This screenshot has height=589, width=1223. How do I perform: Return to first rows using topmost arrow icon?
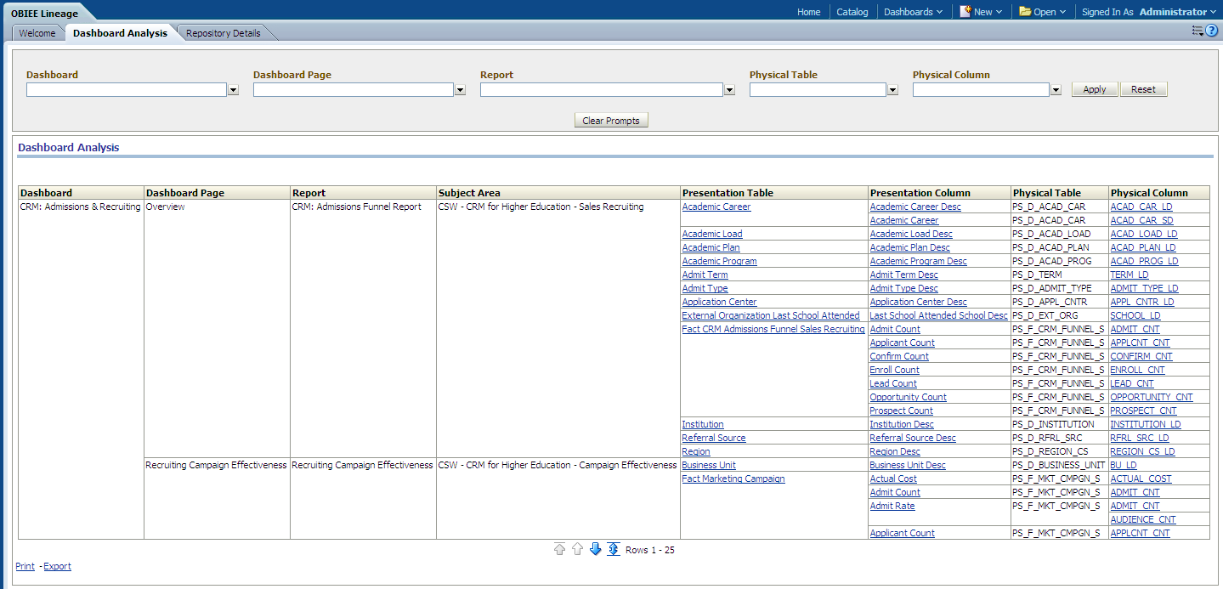[x=559, y=549]
